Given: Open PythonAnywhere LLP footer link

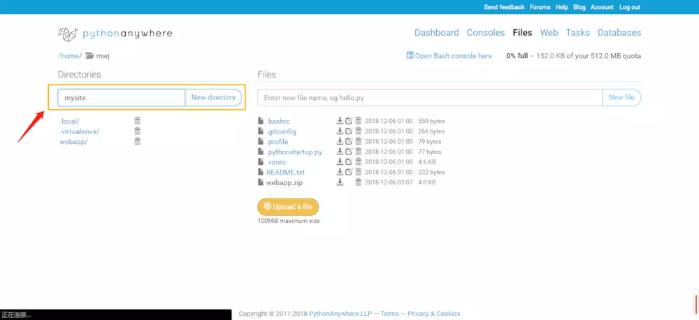Looking at the screenshot, I should [340, 314].
